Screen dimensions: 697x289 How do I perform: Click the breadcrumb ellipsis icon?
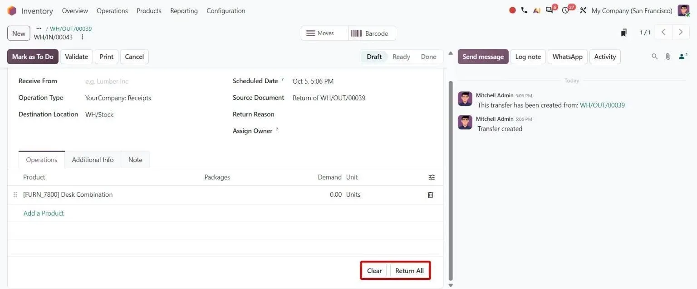(x=39, y=28)
